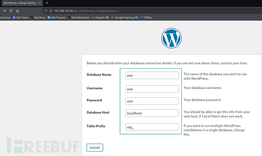Viewport: 262px width, 156px height.
Task: Click the address bar URL
Action: point(87,11)
